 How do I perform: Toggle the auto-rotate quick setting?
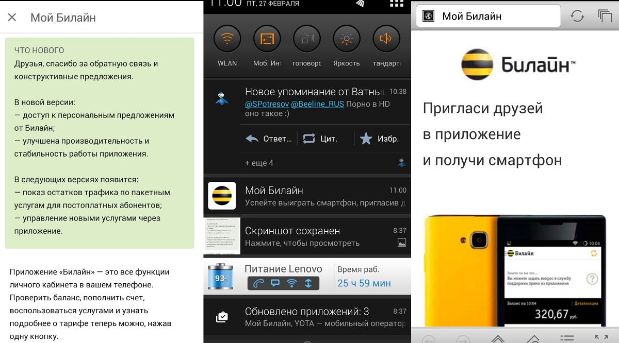tap(307, 39)
